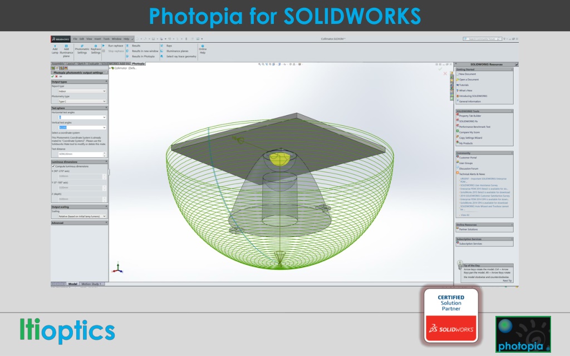Click the Search Community Forum box
Image resolution: width=570 pixels, height=356 pixels.
[483, 39]
